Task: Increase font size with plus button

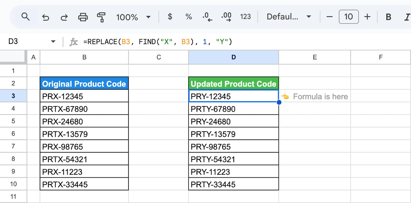Action: tap(367, 17)
